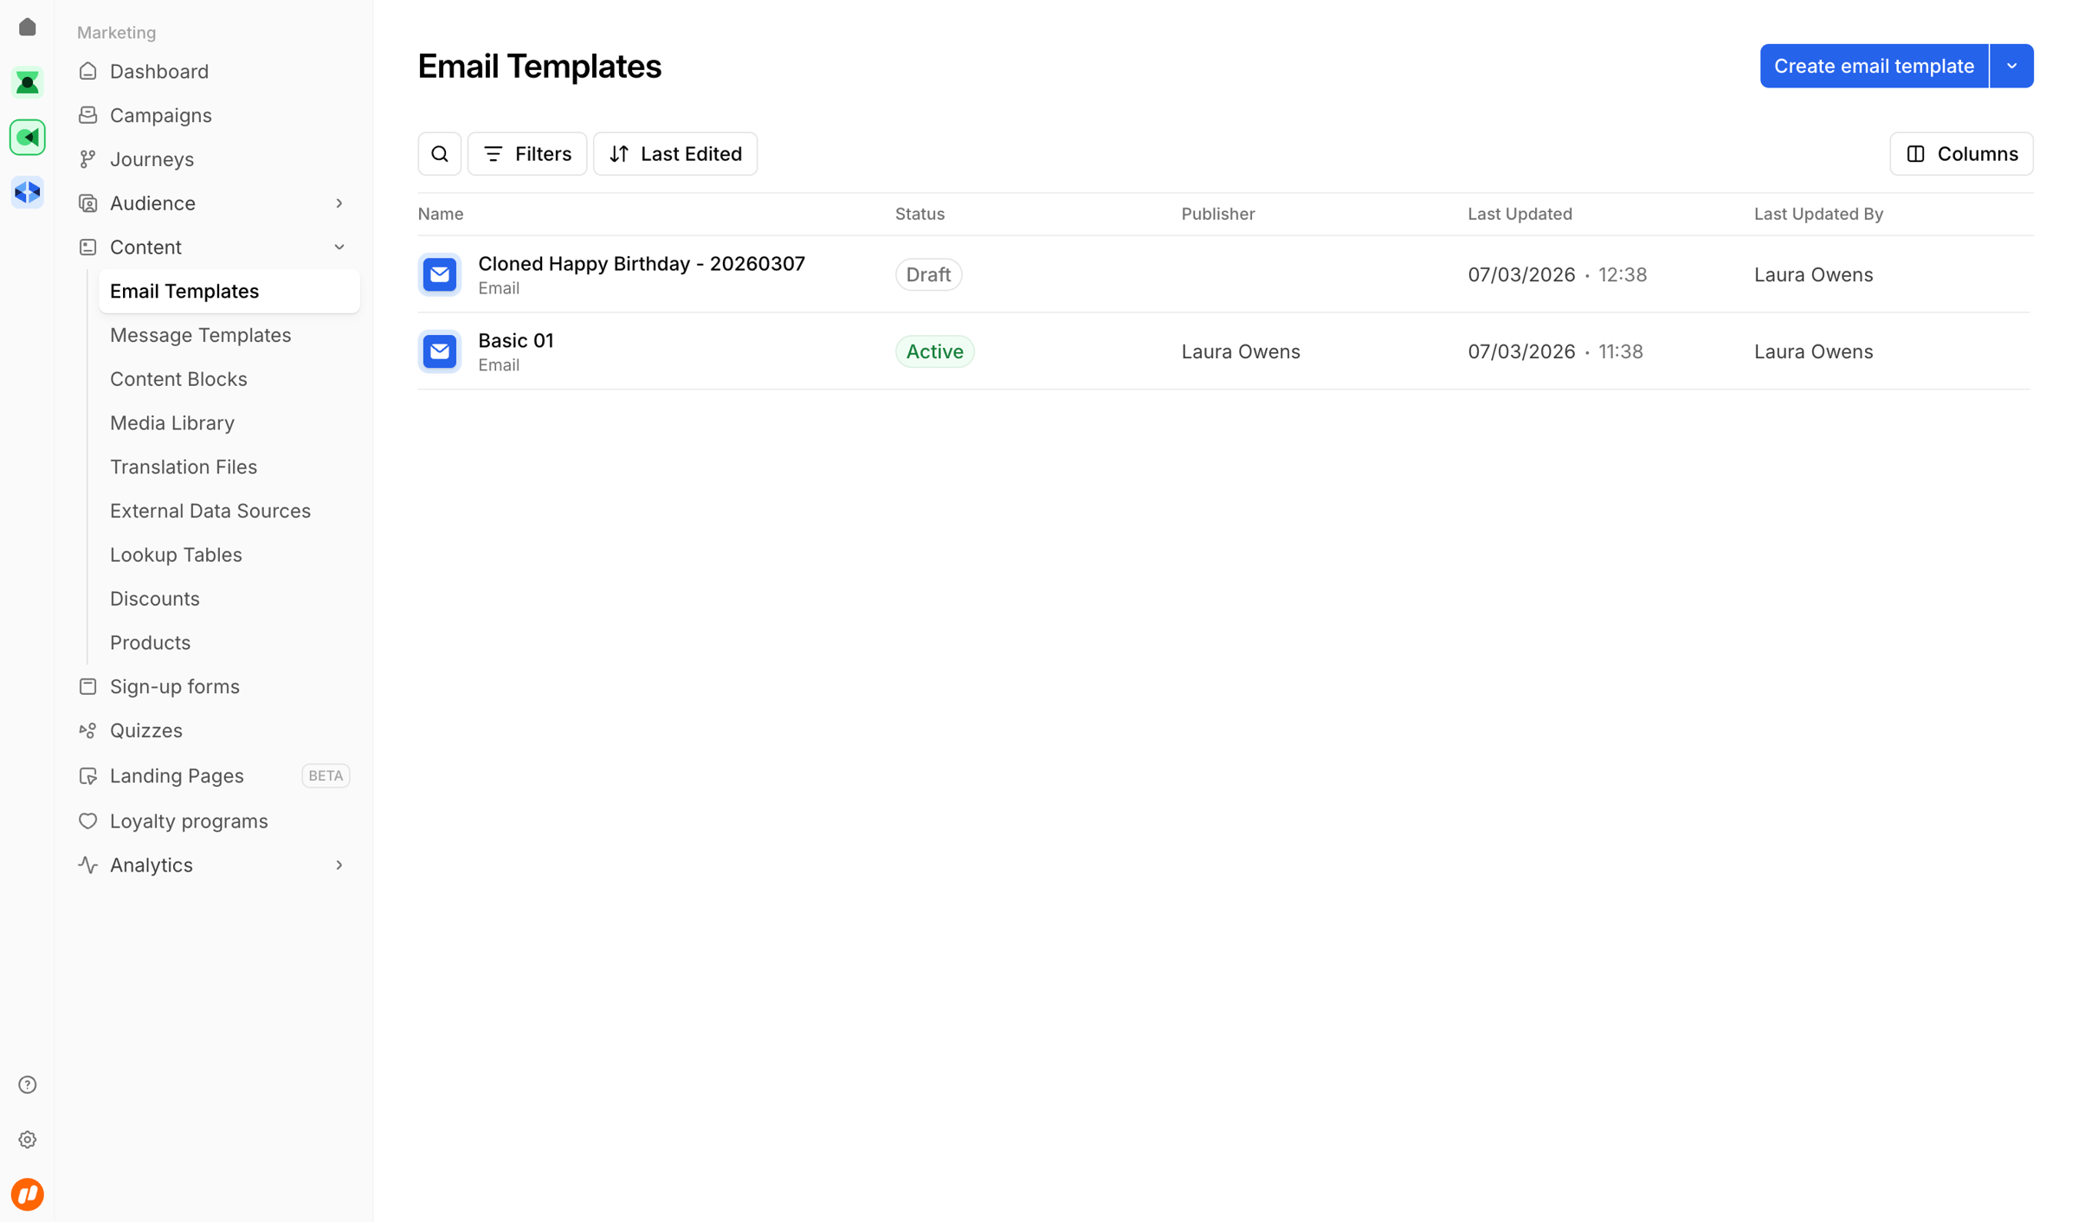Open the Create email template dropdown arrow

click(x=2012, y=66)
